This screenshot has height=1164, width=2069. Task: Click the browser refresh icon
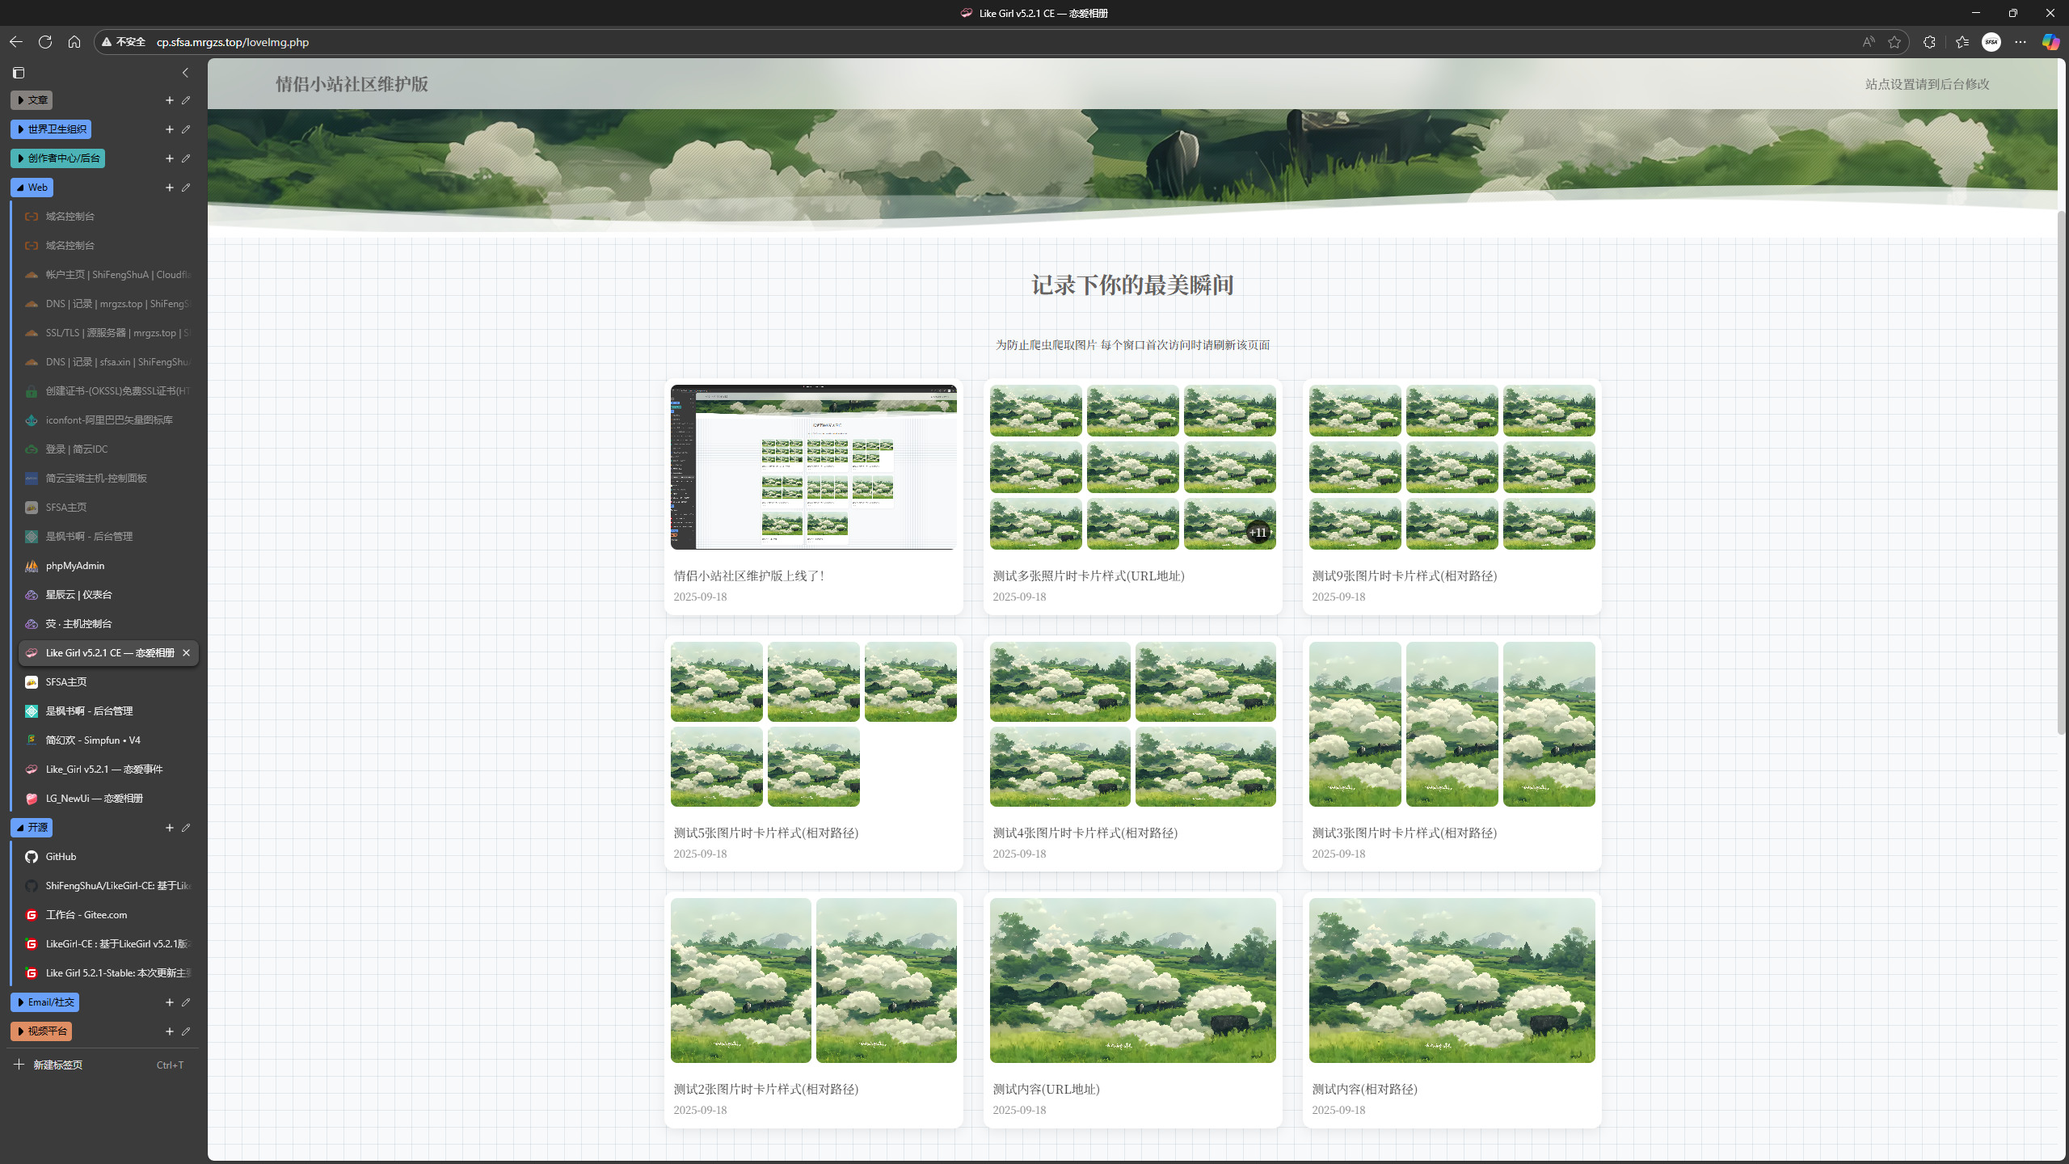click(x=45, y=42)
